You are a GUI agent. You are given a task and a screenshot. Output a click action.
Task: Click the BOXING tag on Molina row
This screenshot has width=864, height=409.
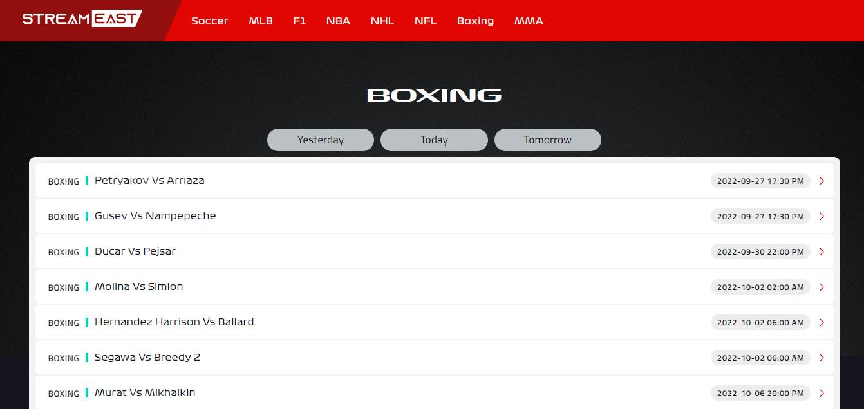coord(64,288)
